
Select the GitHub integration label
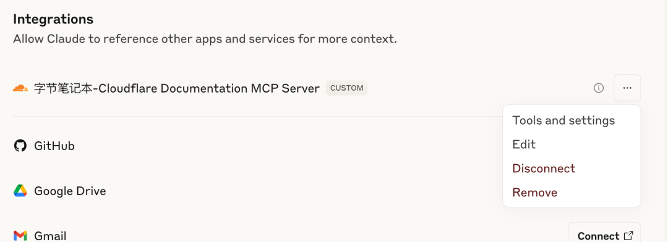tap(54, 146)
